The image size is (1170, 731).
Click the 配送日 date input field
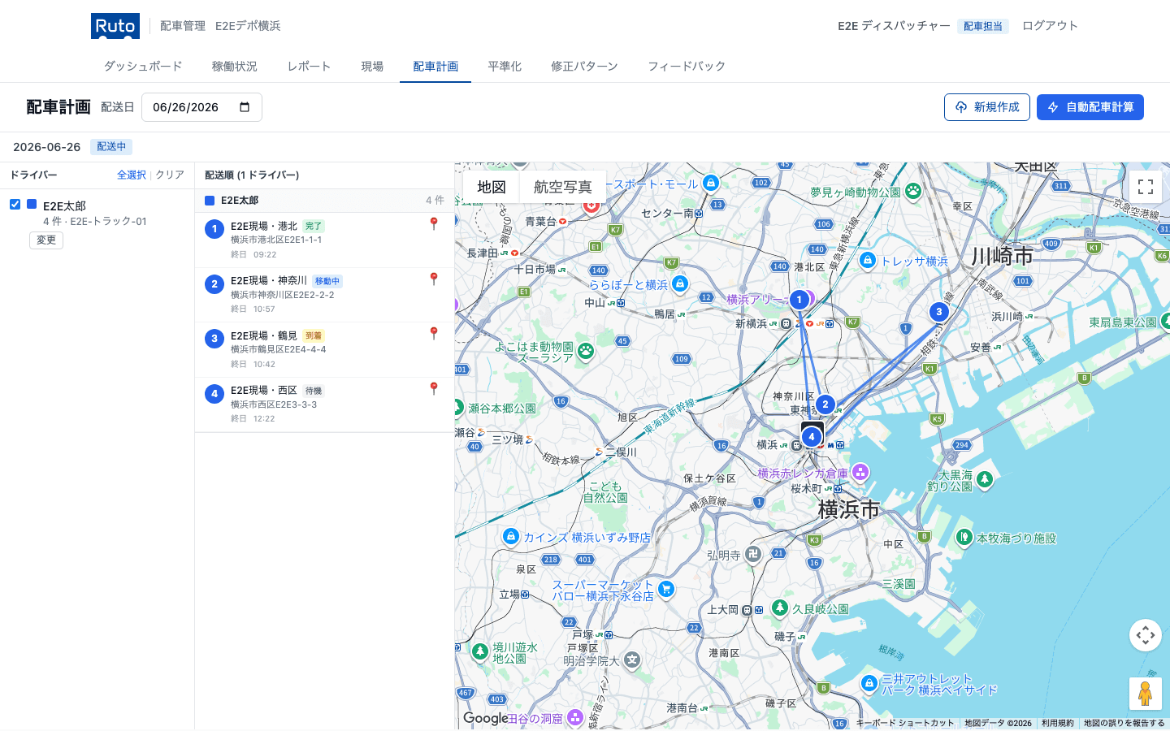click(x=201, y=107)
